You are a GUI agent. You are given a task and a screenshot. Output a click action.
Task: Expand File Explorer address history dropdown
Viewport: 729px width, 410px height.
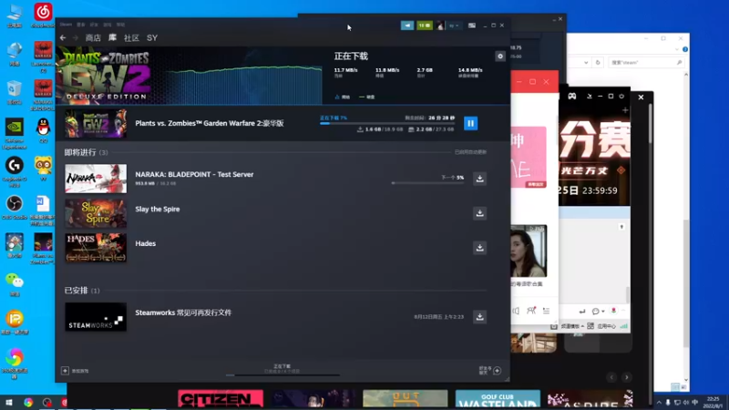(586, 62)
